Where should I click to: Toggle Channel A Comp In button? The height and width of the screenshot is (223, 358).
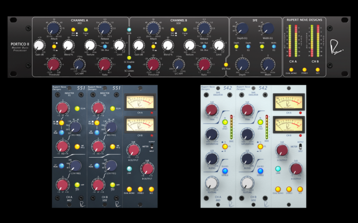[x=86, y=30]
